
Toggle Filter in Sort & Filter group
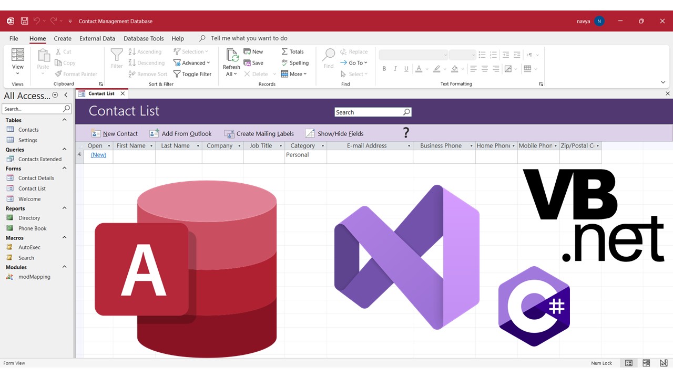192,74
